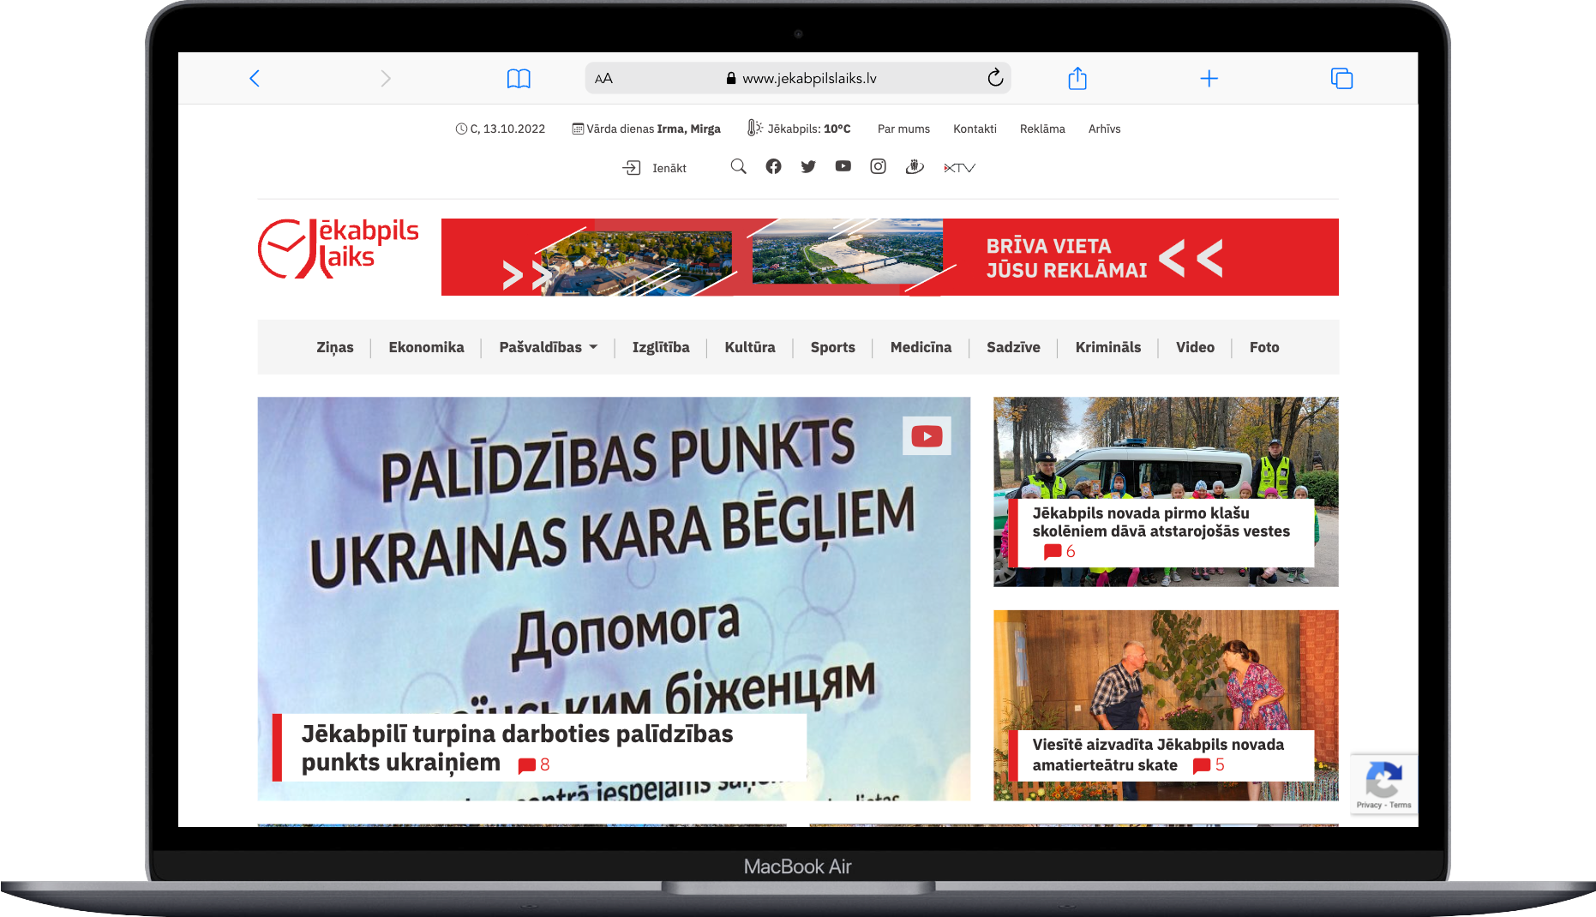The height and width of the screenshot is (917, 1596).
Task: Expand the Pašvaldības dropdown menu
Action: pyautogui.click(x=548, y=347)
